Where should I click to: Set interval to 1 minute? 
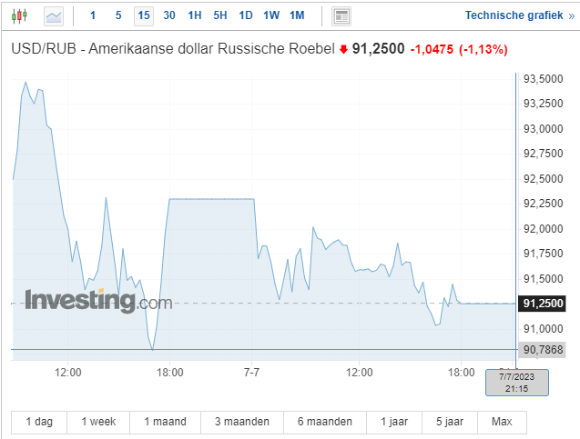point(93,15)
